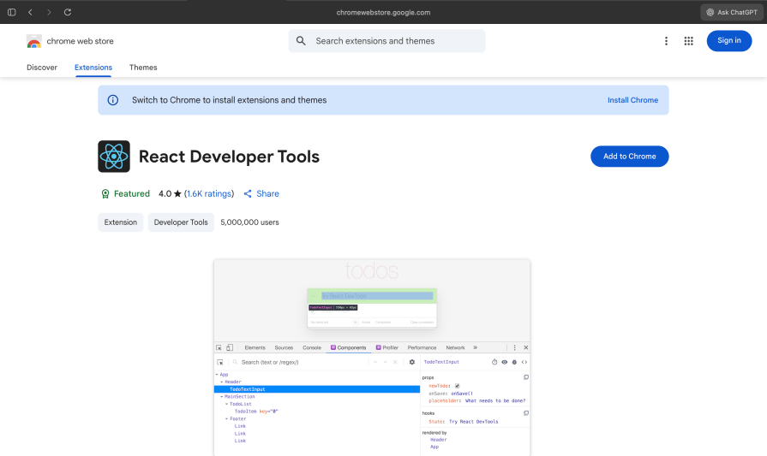The width and height of the screenshot is (767, 456).
Task: Collapse the TodoList tree node
Action: (226, 404)
